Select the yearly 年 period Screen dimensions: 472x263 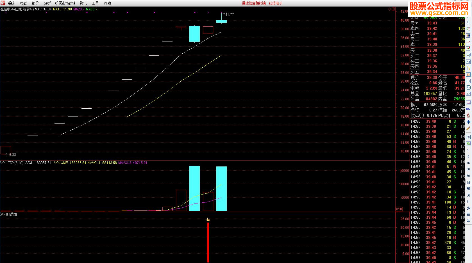[x=468, y=221]
